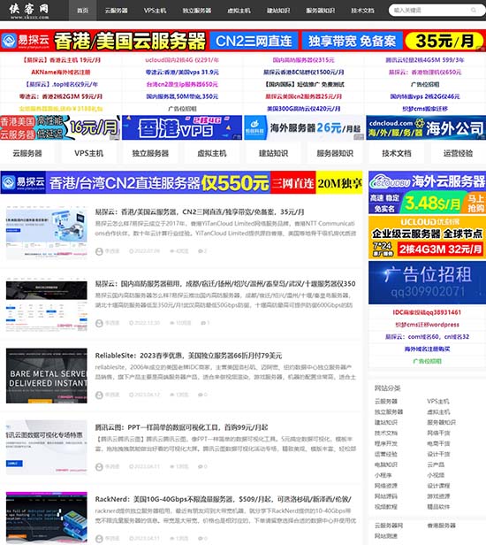Select the white 虚拟主机 category tile
486x545 pixels.
(212, 153)
